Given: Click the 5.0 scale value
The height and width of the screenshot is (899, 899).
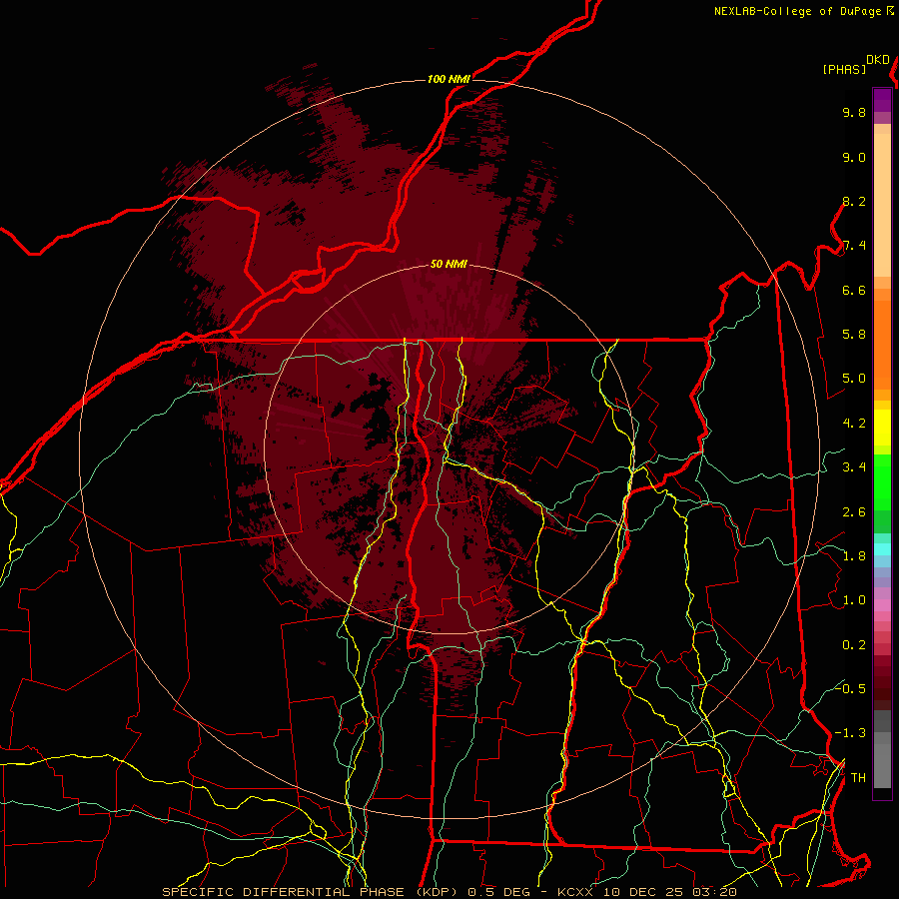Looking at the screenshot, I should pos(854,379).
